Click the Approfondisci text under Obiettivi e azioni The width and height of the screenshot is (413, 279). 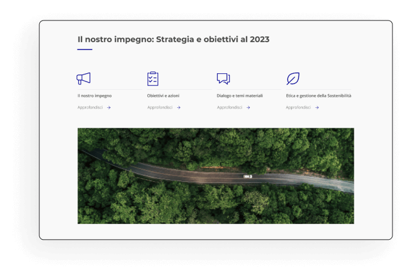[160, 107]
